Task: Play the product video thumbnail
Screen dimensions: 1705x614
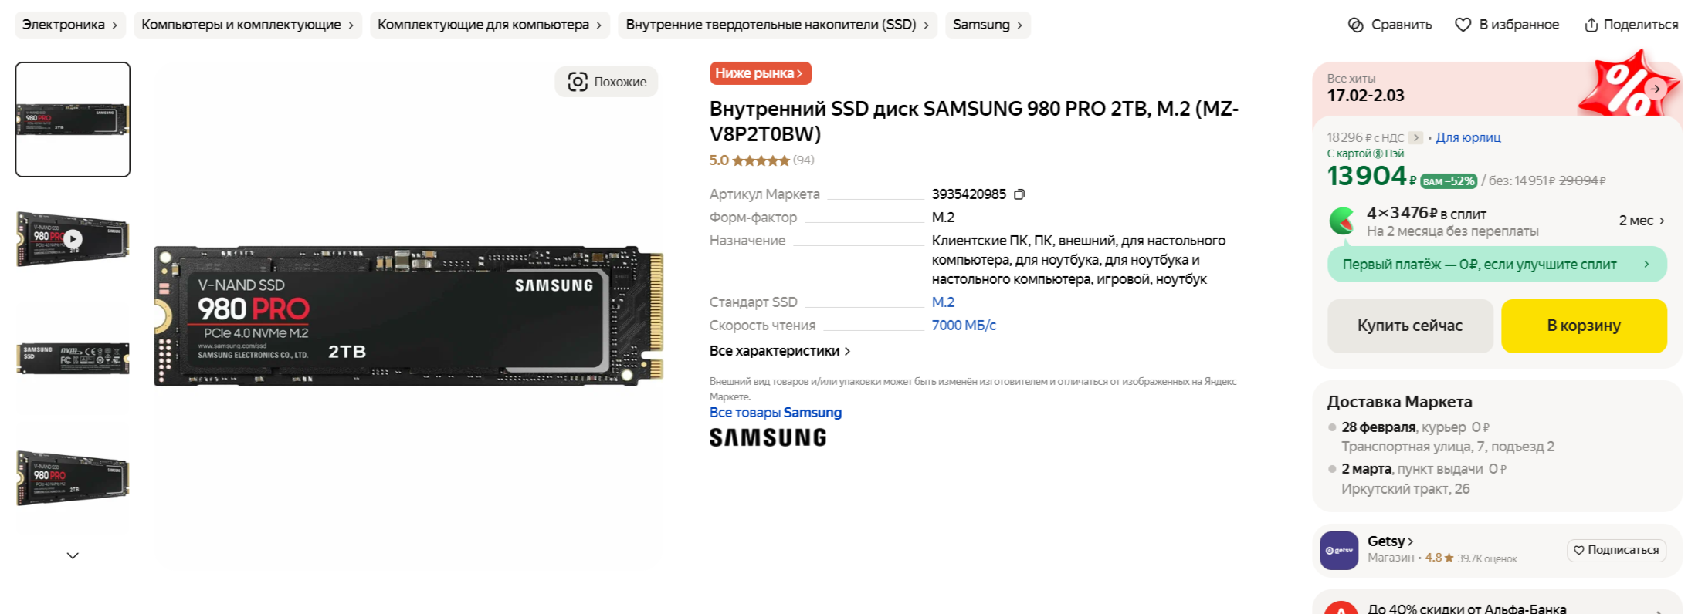Action: click(73, 239)
